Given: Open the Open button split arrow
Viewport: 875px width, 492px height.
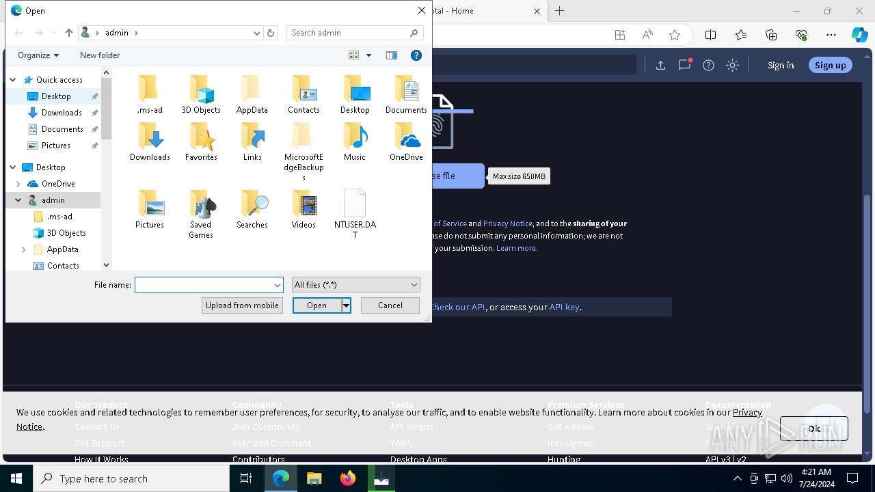Looking at the screenshot, I should (346, 305).
